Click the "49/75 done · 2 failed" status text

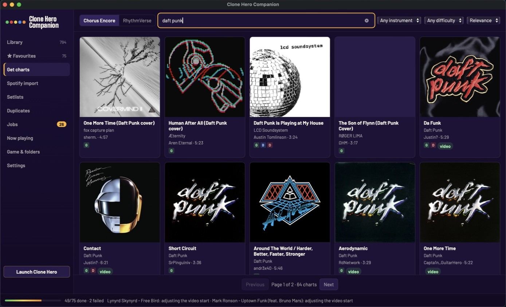pos(84,301)
